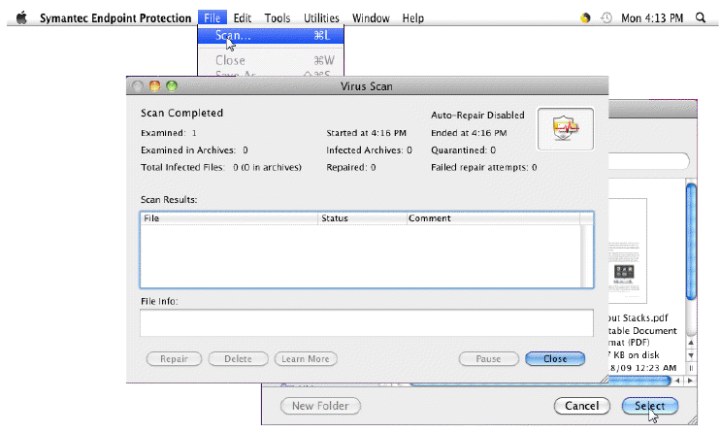Open the Apple menu
This screenshot has height=433, width=720.
21,17
